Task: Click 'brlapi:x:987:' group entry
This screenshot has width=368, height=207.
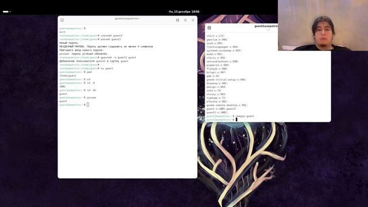Action: [217, 72]
